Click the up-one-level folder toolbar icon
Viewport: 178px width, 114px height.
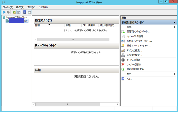pos(14,12)
